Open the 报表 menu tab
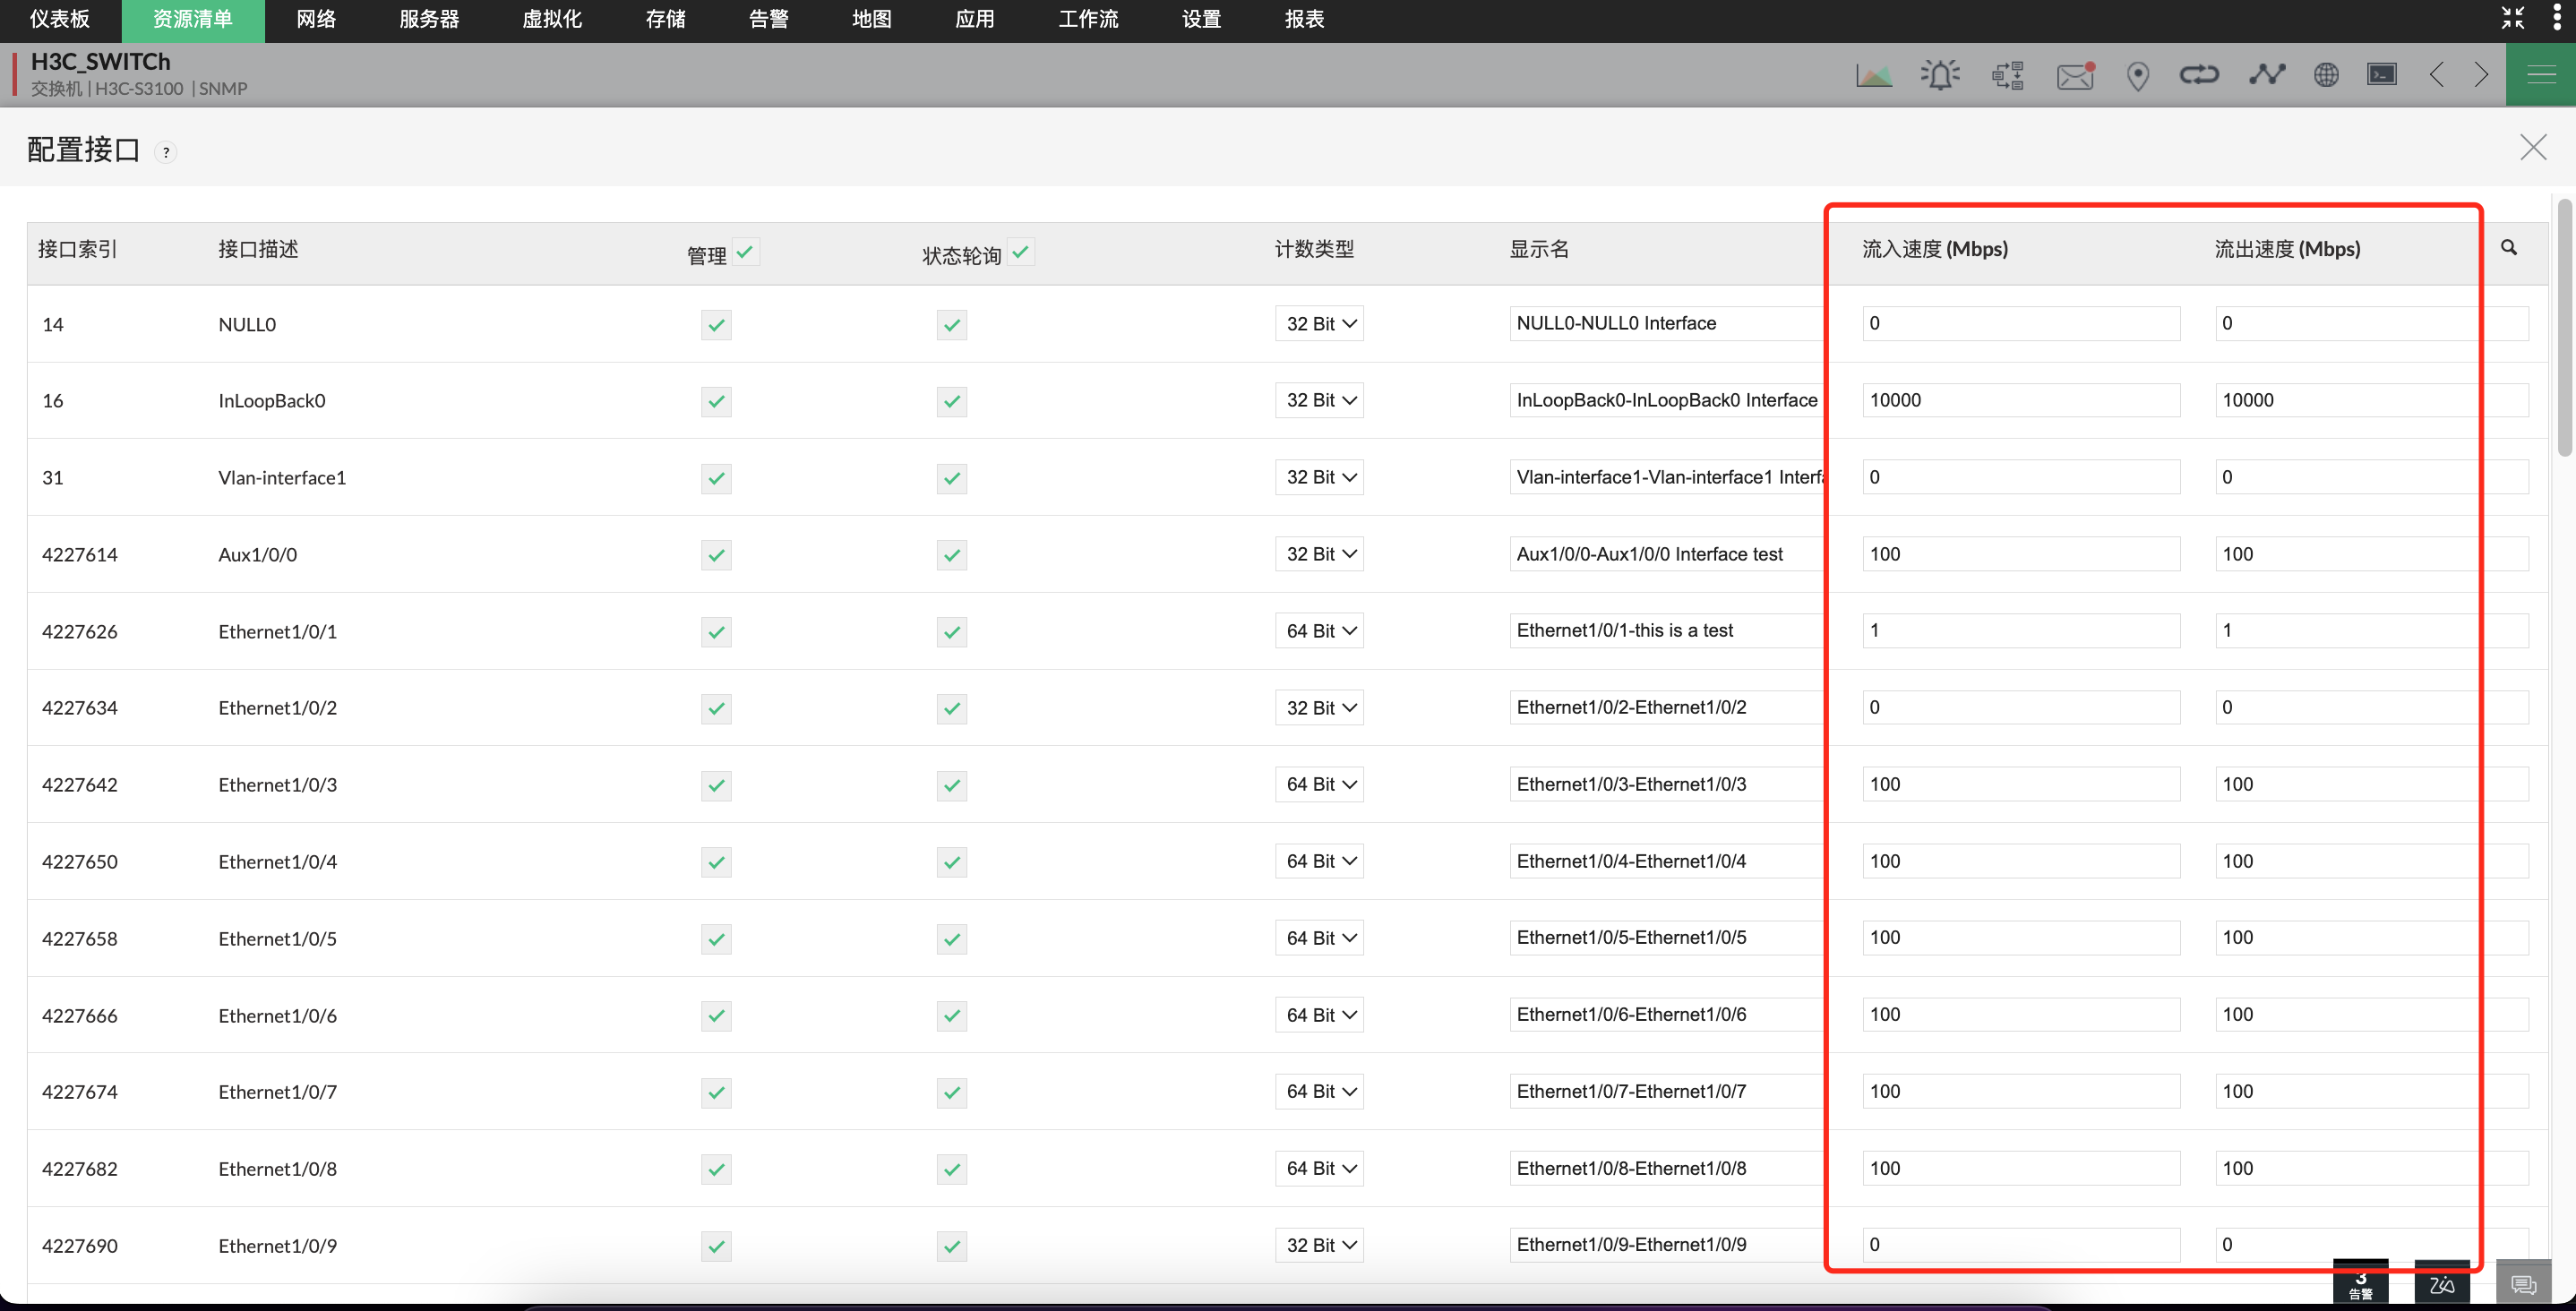The width and height of the screenshot is (2576, 1311). coord(1304,20)
